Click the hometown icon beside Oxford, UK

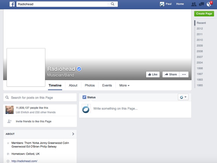click(8, 154)
